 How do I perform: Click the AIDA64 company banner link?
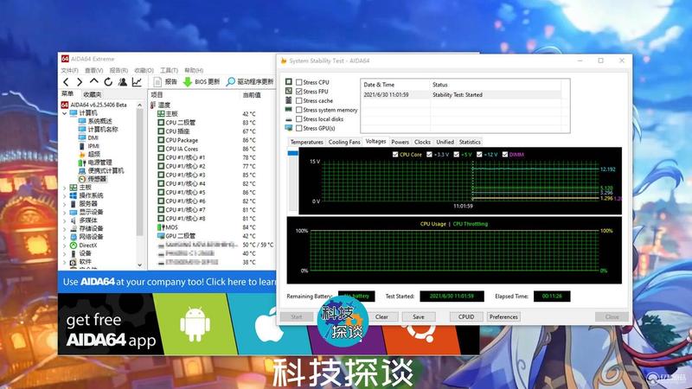coord(167,282)
